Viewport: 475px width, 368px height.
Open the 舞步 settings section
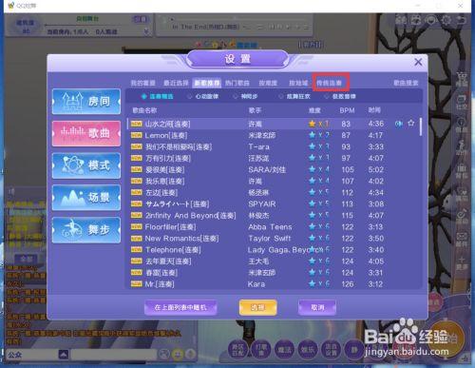point(86,230)
